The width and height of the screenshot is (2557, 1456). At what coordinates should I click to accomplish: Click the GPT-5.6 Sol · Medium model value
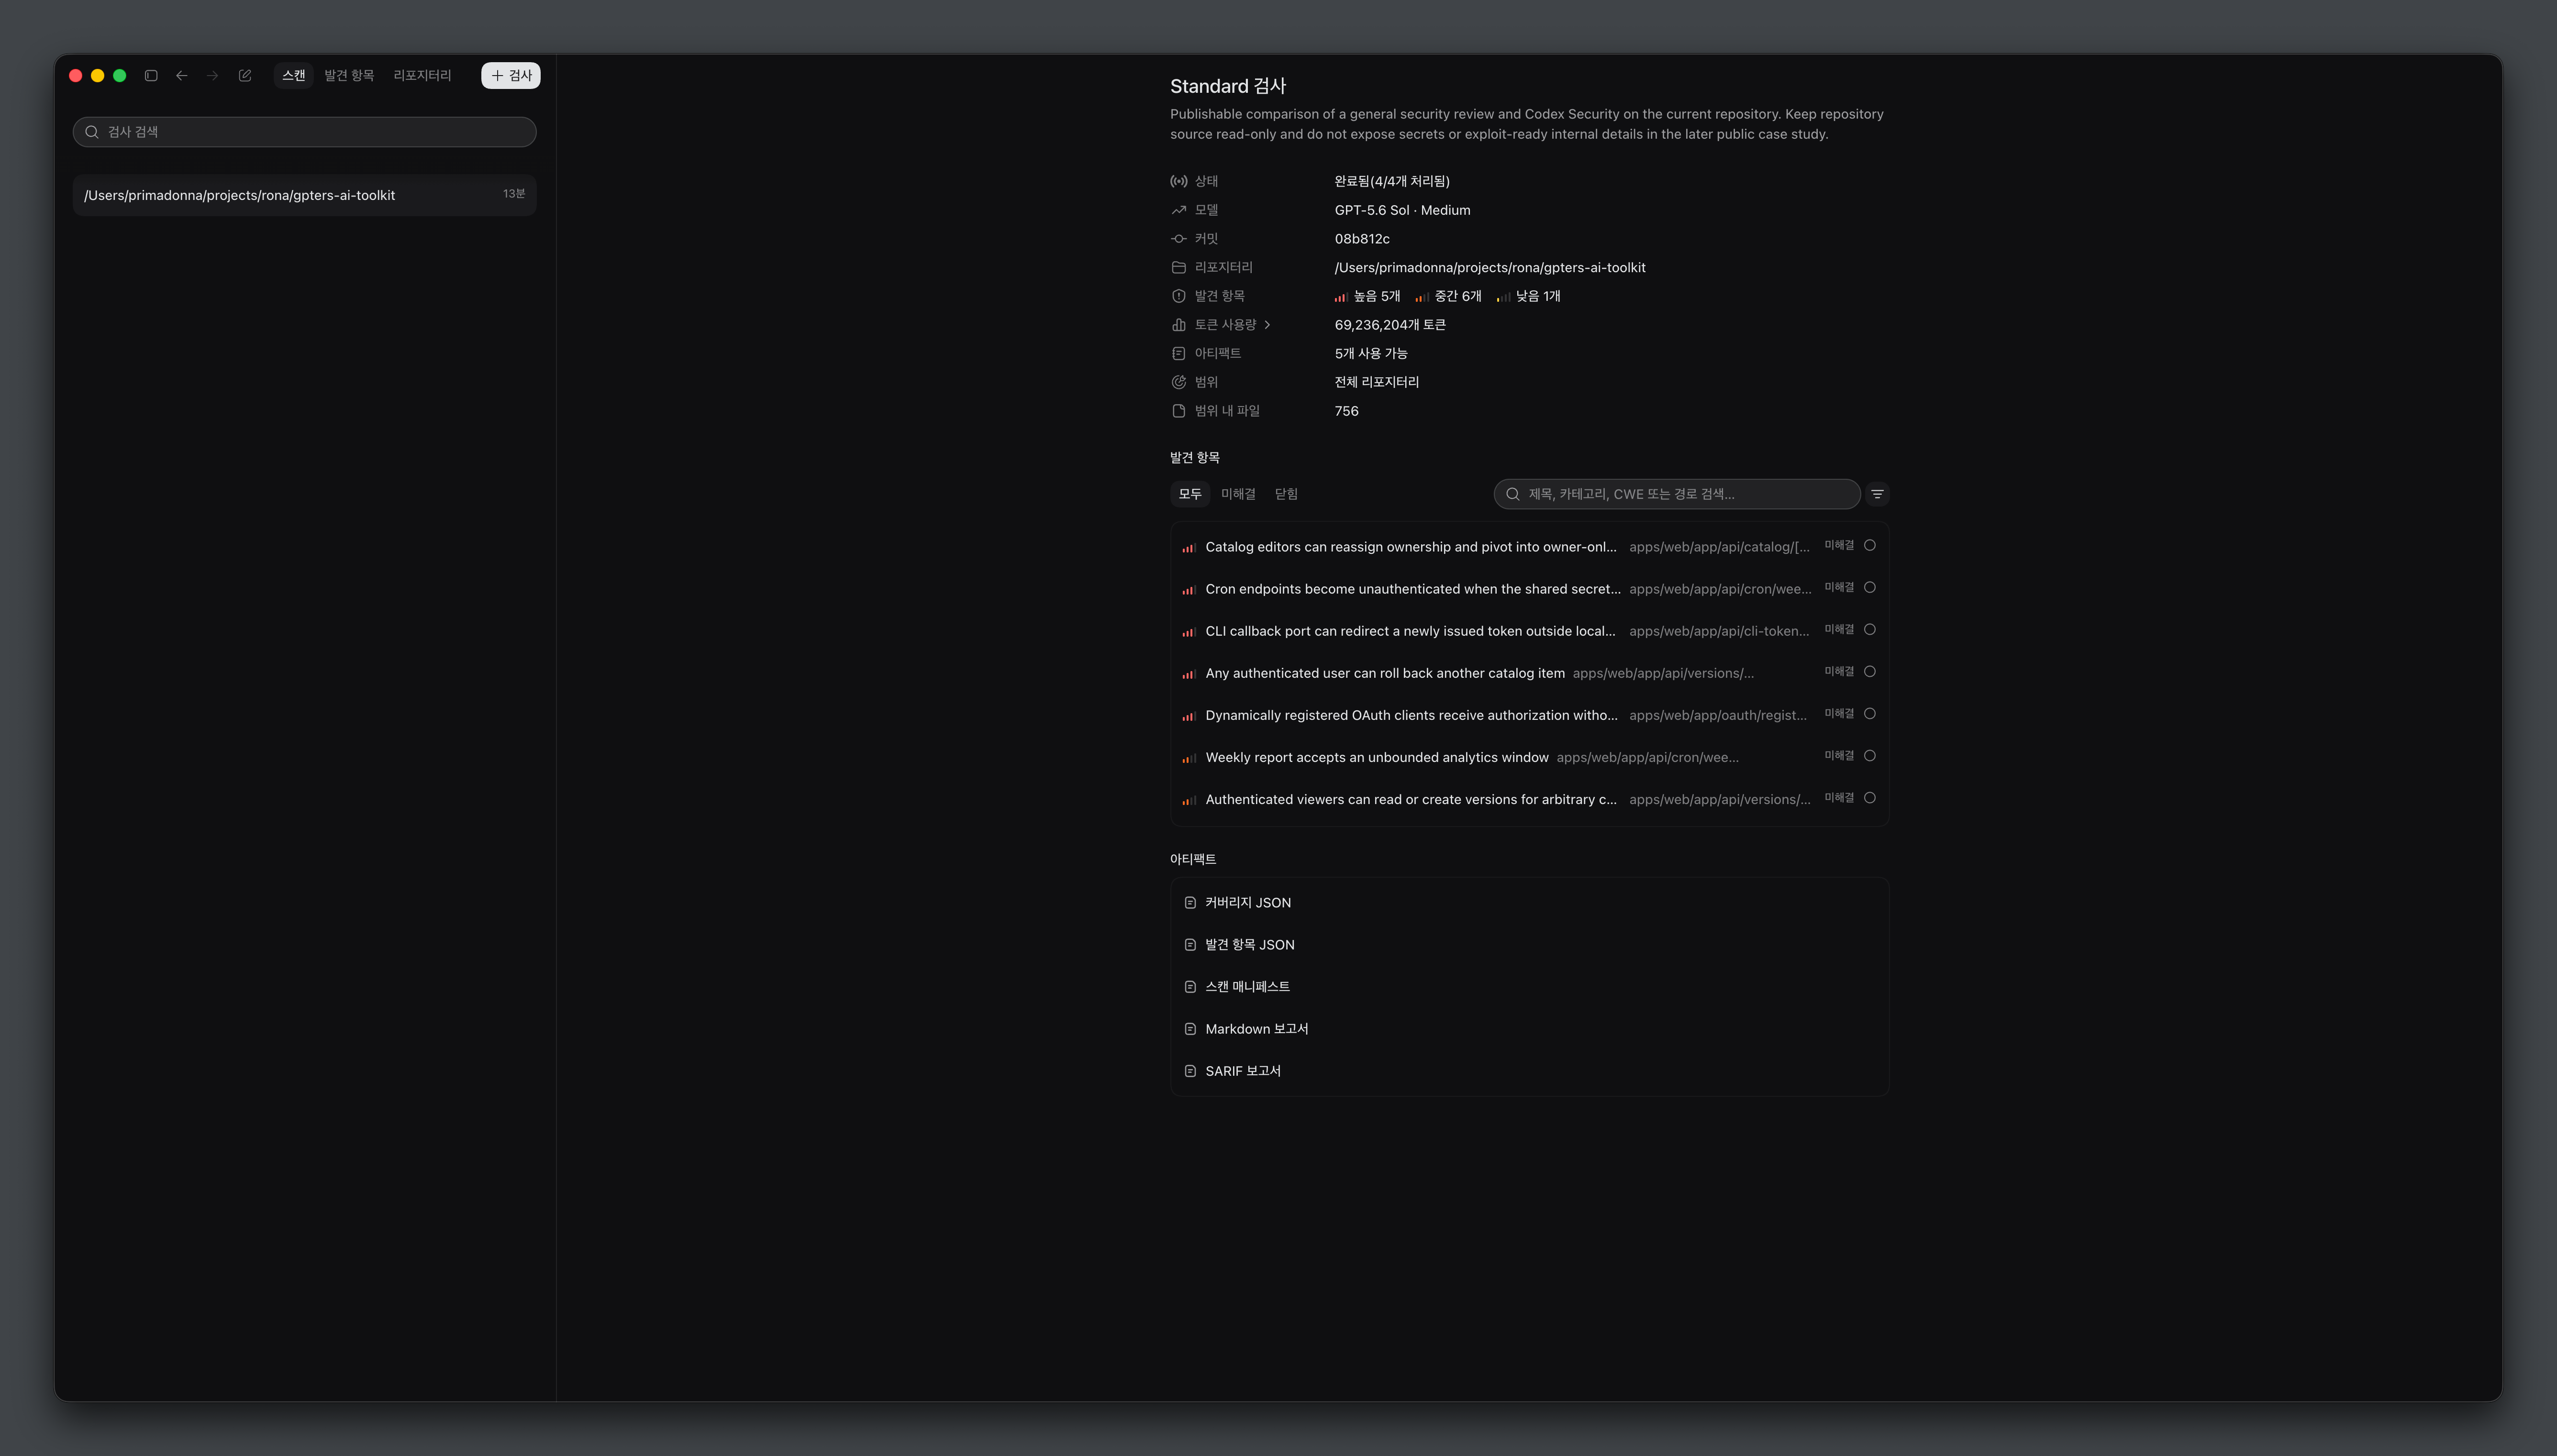(x=1402, y=210)
